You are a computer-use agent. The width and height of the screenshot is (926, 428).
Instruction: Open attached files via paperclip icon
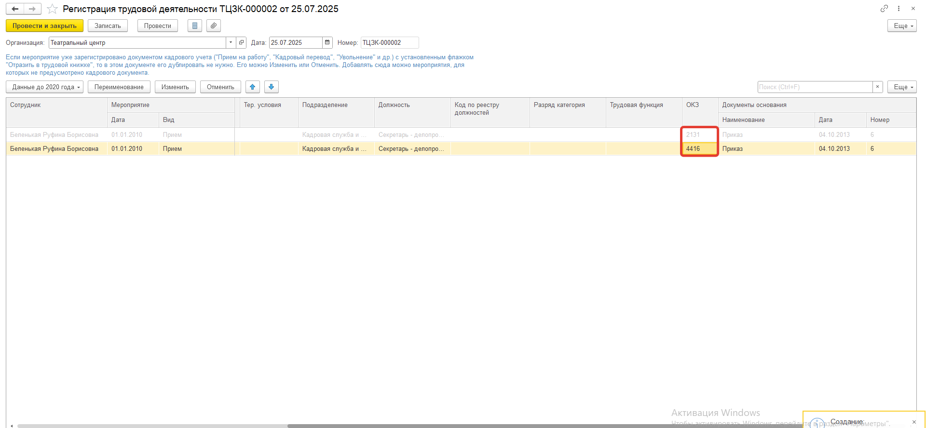[214, 26]
